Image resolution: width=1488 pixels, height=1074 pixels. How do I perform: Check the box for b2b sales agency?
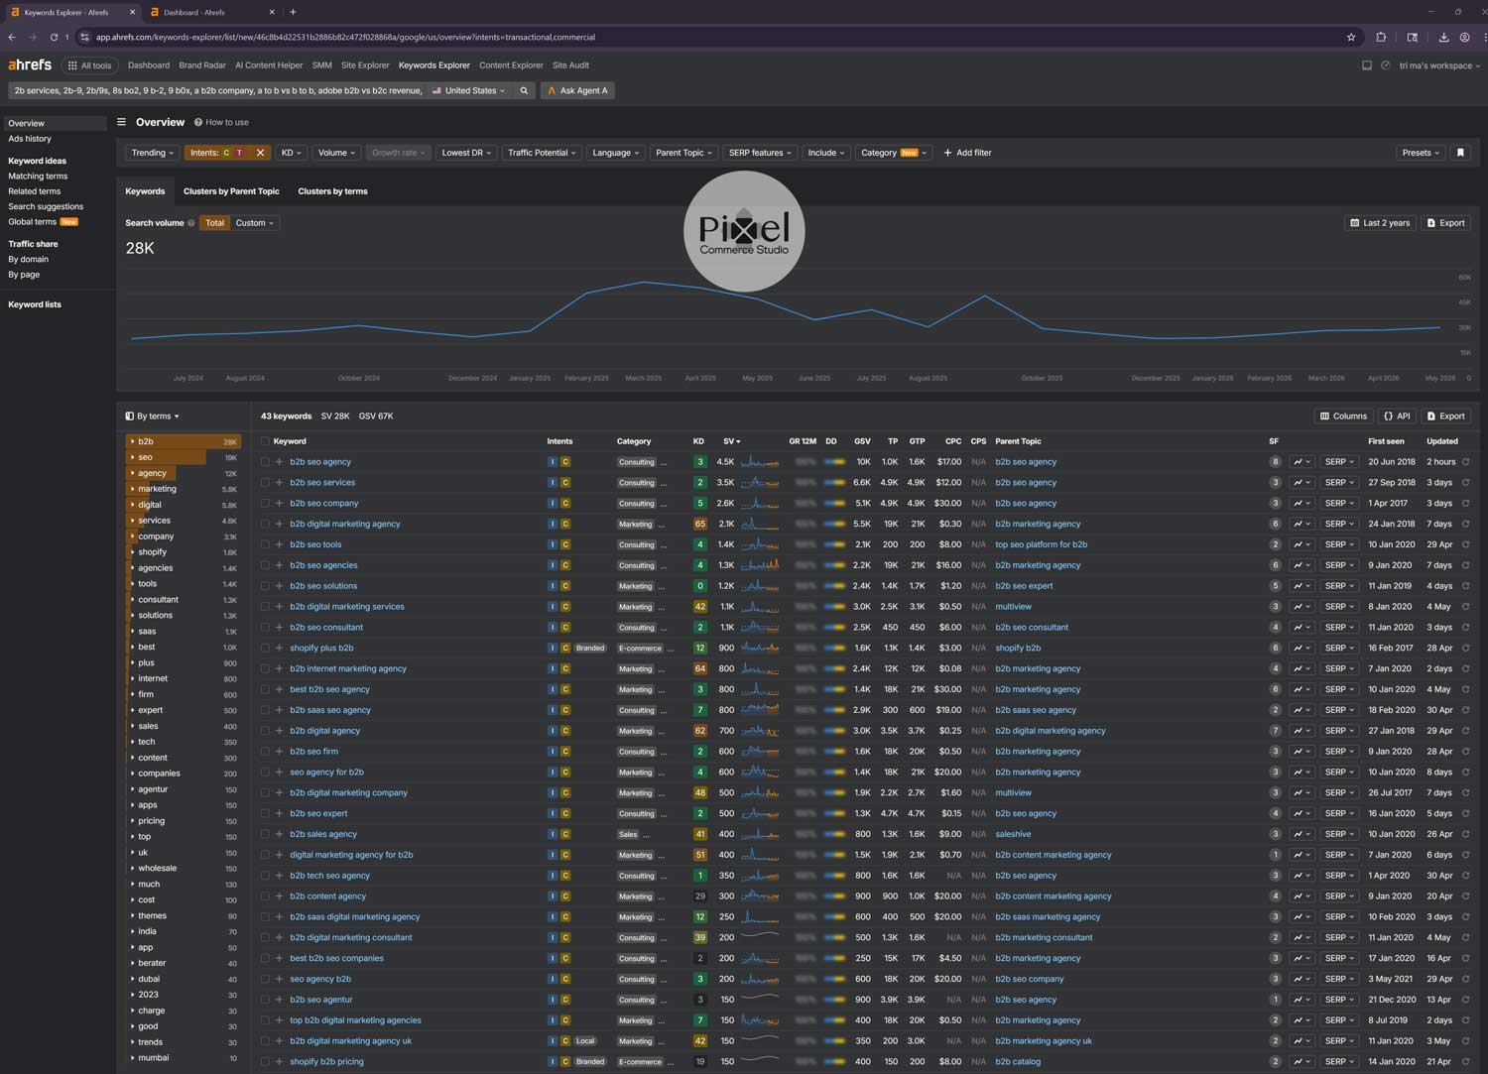(265, 834)
